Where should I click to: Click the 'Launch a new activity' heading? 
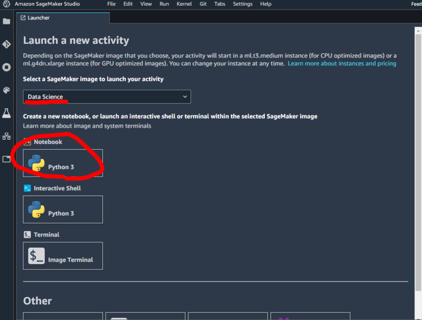pos(76,41)
